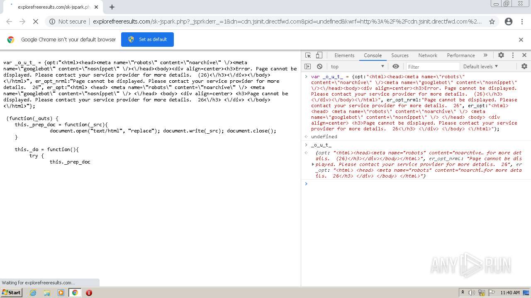531x298 pixels.
Task: Go back to the previous page
Action: (9, 22)
